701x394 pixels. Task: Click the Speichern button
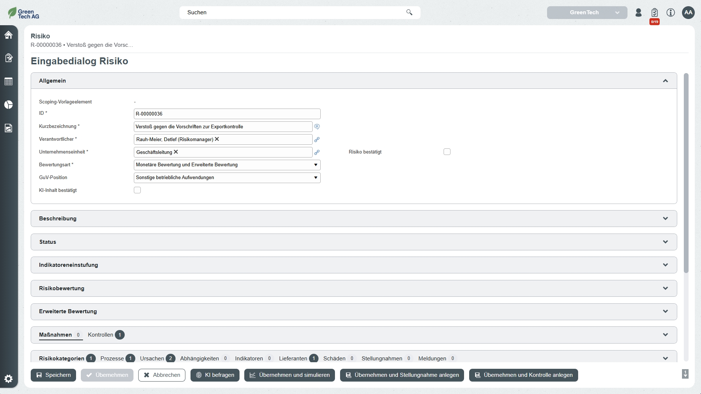[53, 375]
